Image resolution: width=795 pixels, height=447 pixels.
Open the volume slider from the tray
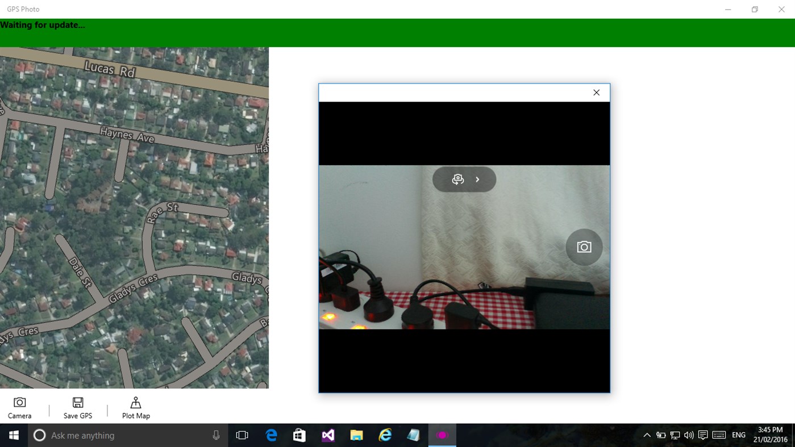pos(688,435)
